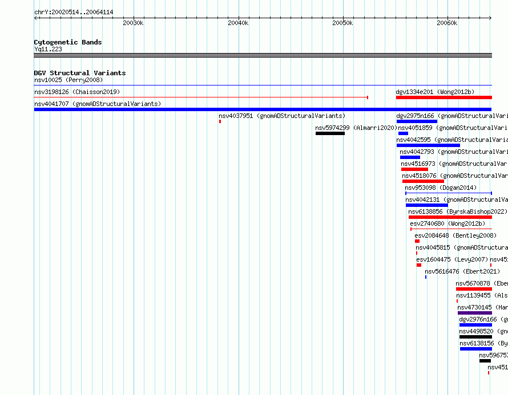Viewport: 508px width, 395px height.
Task: Click the nsv4041707 gnomAD variant label
Action: click(98, 104)
